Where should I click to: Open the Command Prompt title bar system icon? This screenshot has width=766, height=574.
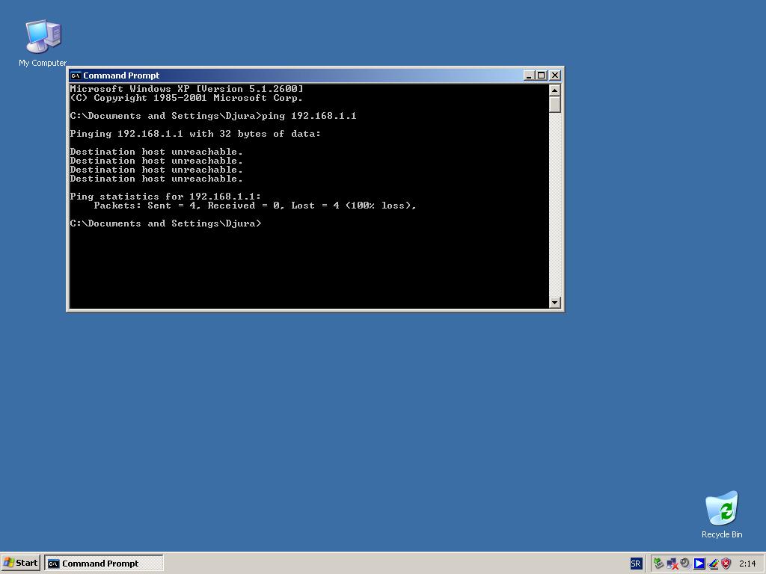click(x=76, y=75)
